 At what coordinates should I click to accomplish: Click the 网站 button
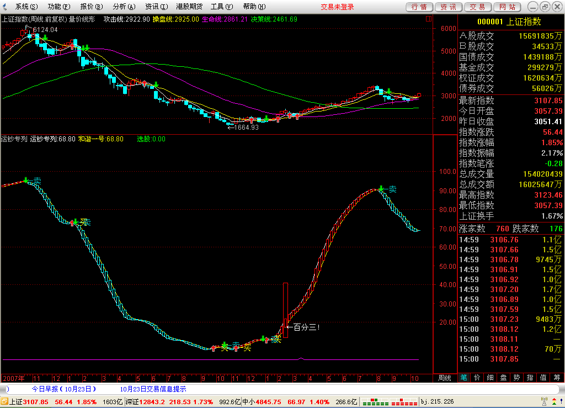coord(507,7)
